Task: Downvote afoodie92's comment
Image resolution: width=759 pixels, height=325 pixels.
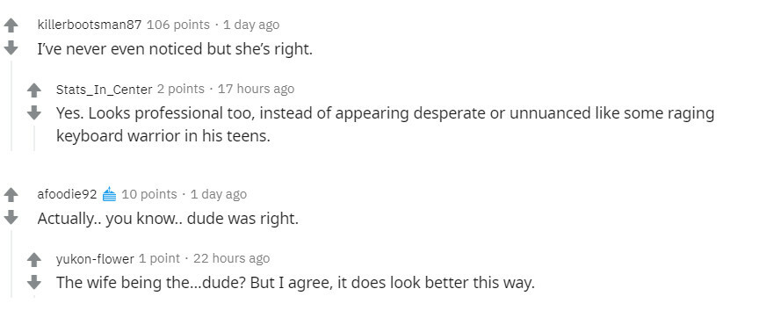Action: click(11, 218)
